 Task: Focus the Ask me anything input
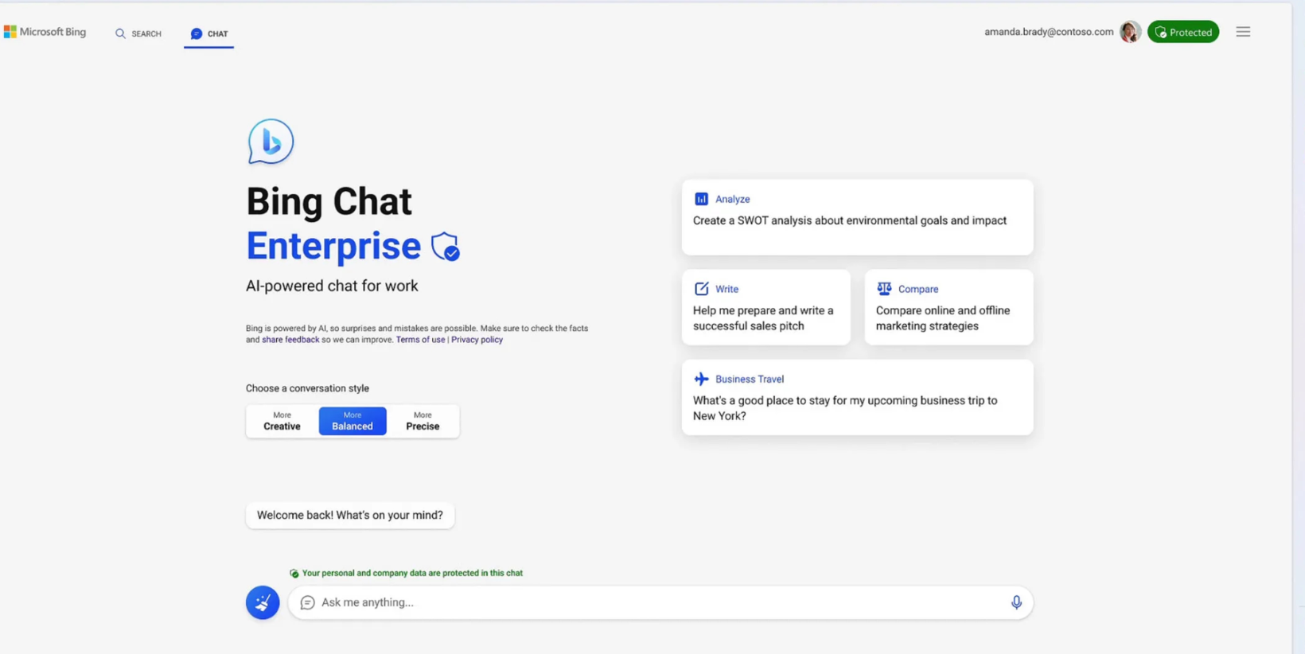660,602
